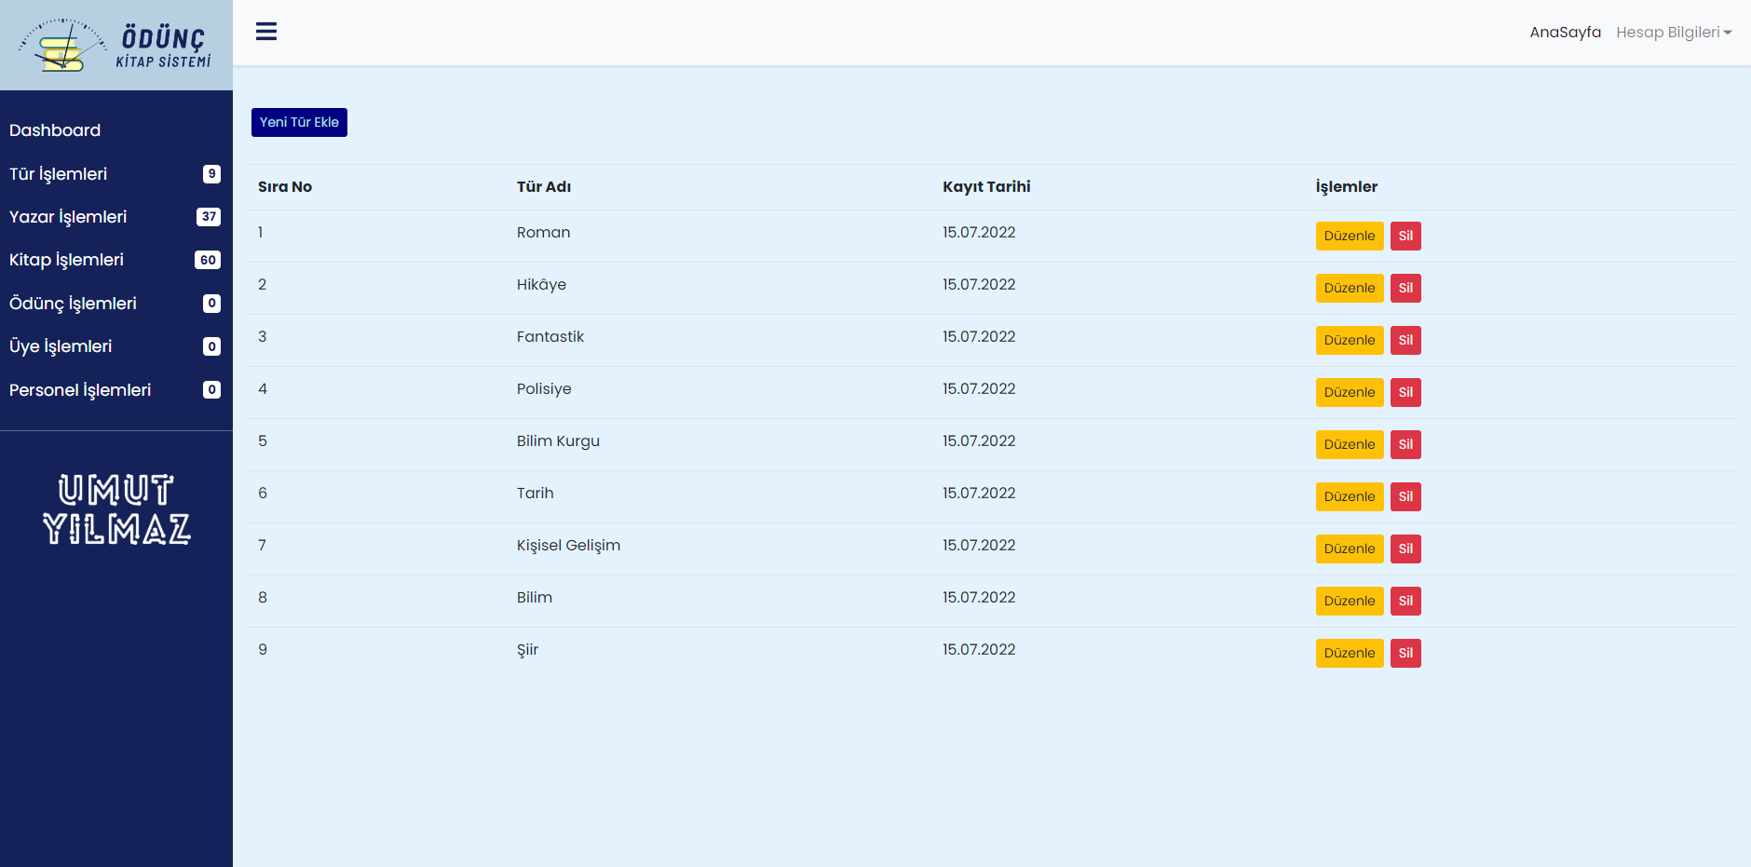Click the hamburger menu icon
This screenshot has height=867, width=1751.
click(x=266, y=32)
